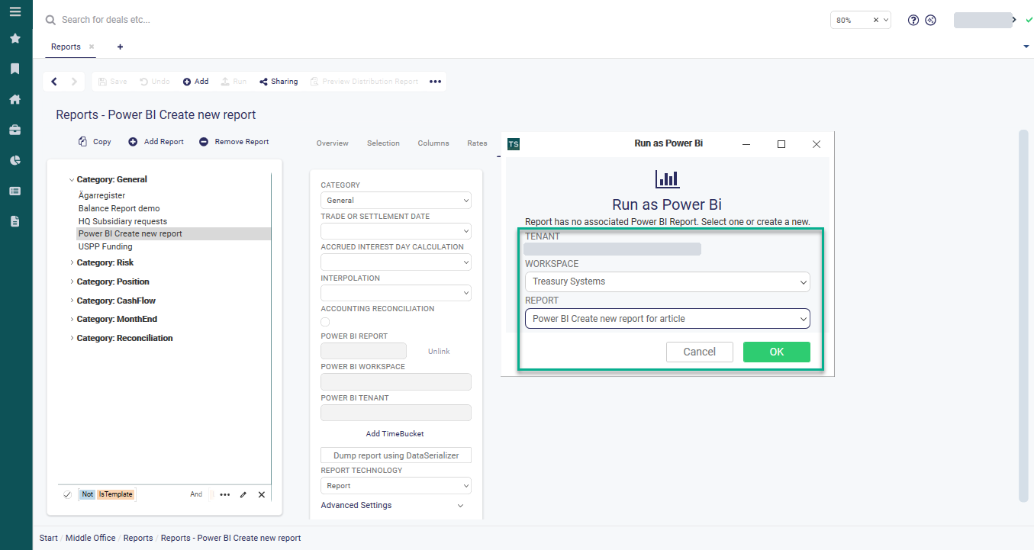Viewport: 1034px width, 550px height.
Task: Clear the IsTemplate filter with X
Action: coord(262,494)
